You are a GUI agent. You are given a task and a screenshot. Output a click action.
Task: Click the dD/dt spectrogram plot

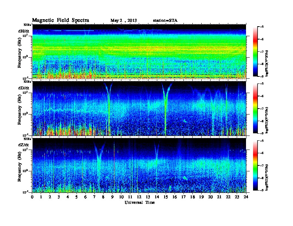(139, 109)
